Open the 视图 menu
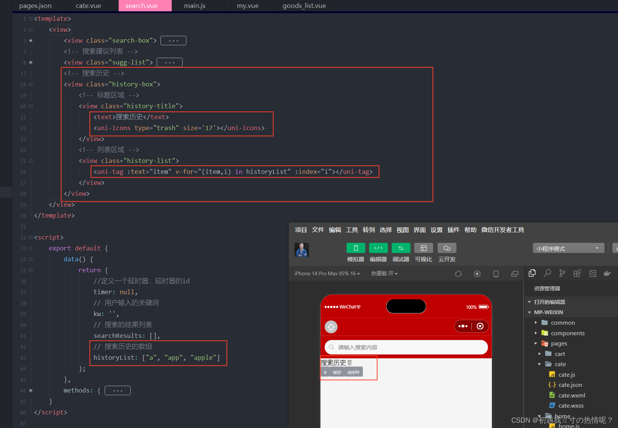Image resolution: width=618 pixels, height=428 pixels. [403, 230]
